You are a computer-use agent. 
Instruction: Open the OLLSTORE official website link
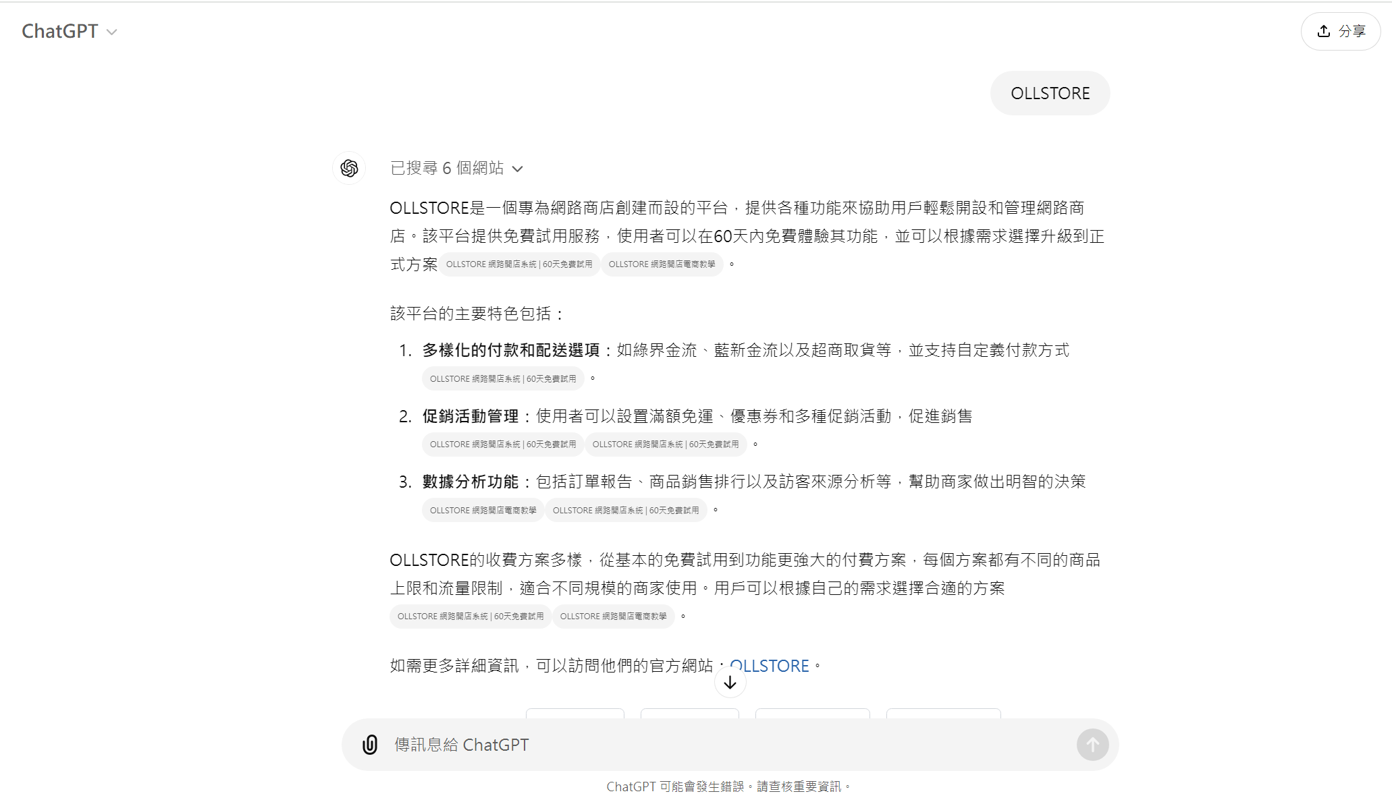pyautogui.click(x=770, y=666)
